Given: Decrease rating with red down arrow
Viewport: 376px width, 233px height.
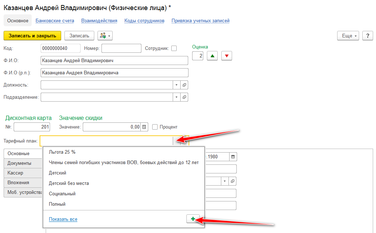Looking at the screenshot, I should point(227,56).
